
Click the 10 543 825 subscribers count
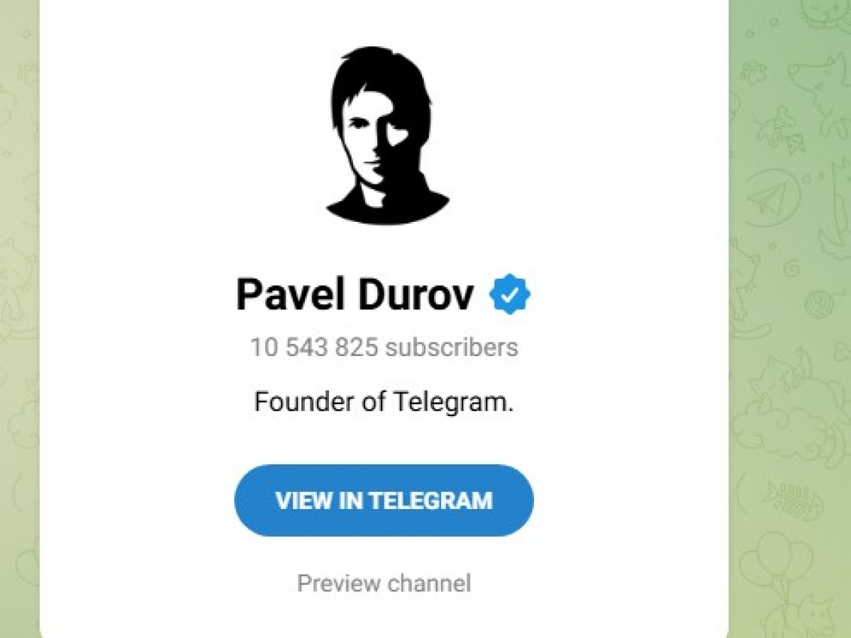[384, 347]
